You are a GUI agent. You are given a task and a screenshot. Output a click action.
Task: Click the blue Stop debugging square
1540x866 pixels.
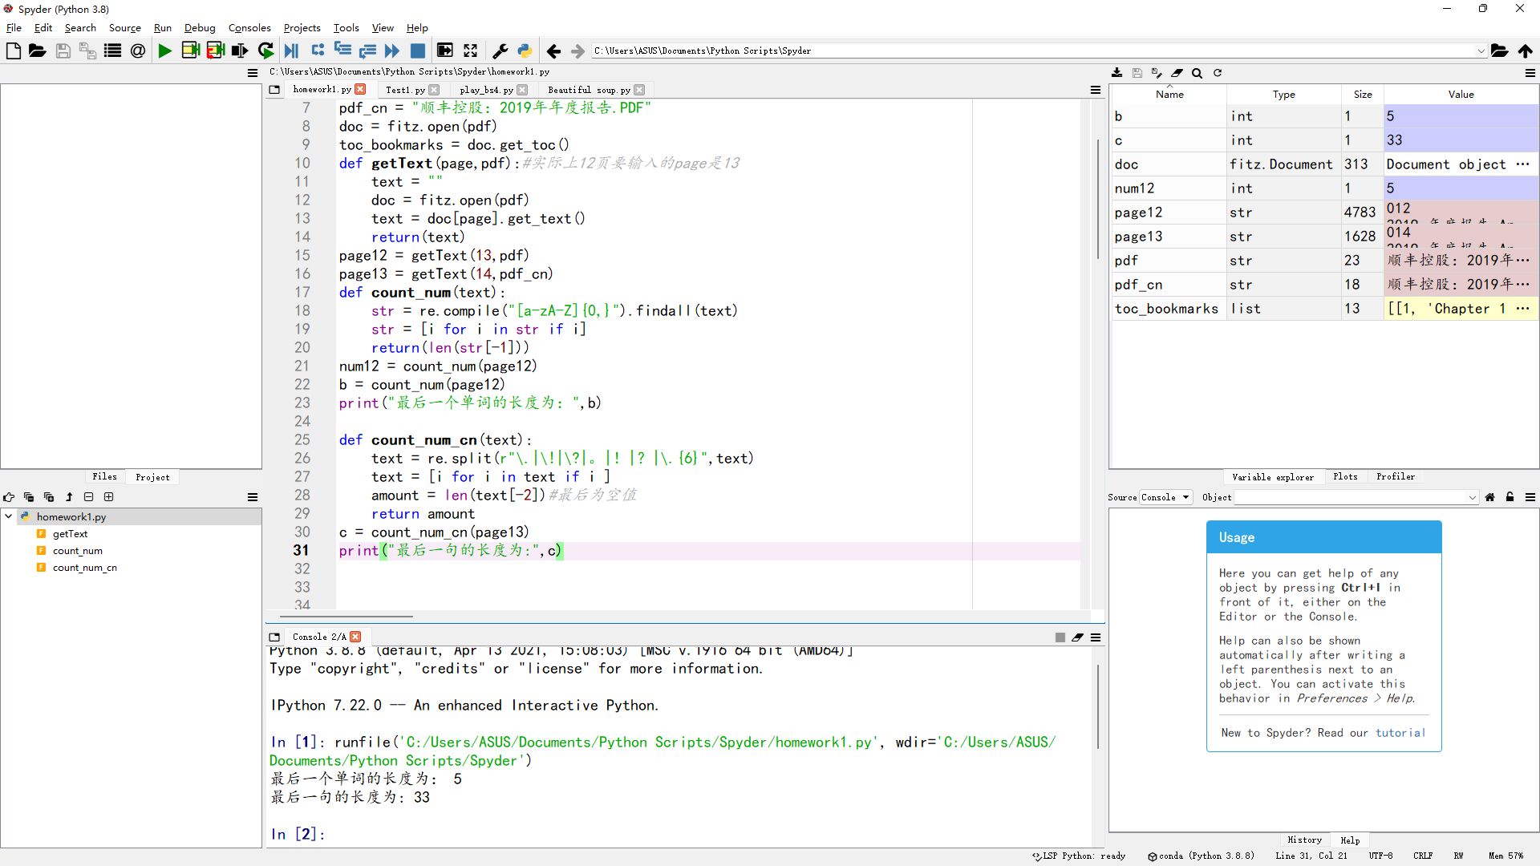tap(418, 51)
